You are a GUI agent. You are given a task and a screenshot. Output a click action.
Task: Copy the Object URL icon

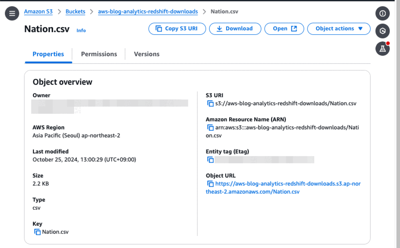tap(210, 184)
